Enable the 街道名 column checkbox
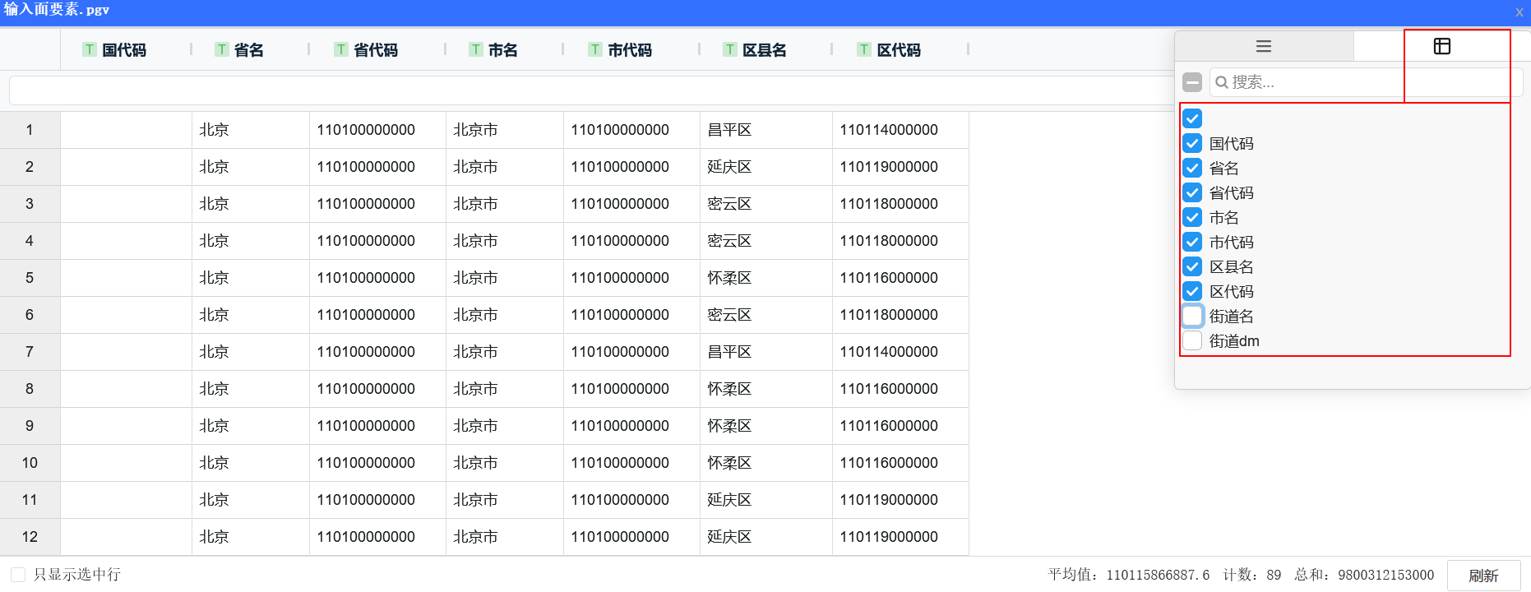The height and width of the screenshot is (592, 1531). point(1192,316)
